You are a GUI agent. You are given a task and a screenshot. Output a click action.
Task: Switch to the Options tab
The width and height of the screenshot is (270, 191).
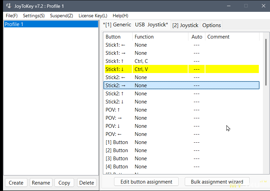pos(211,25)
